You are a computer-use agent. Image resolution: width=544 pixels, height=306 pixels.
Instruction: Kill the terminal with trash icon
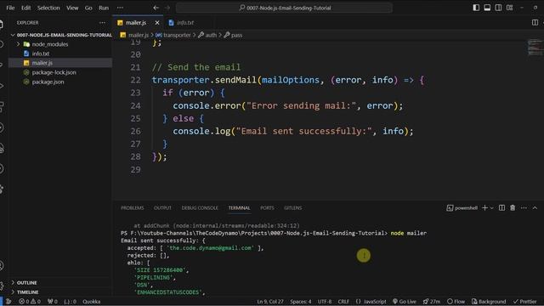pyautogui.click(x=513, y=207)
